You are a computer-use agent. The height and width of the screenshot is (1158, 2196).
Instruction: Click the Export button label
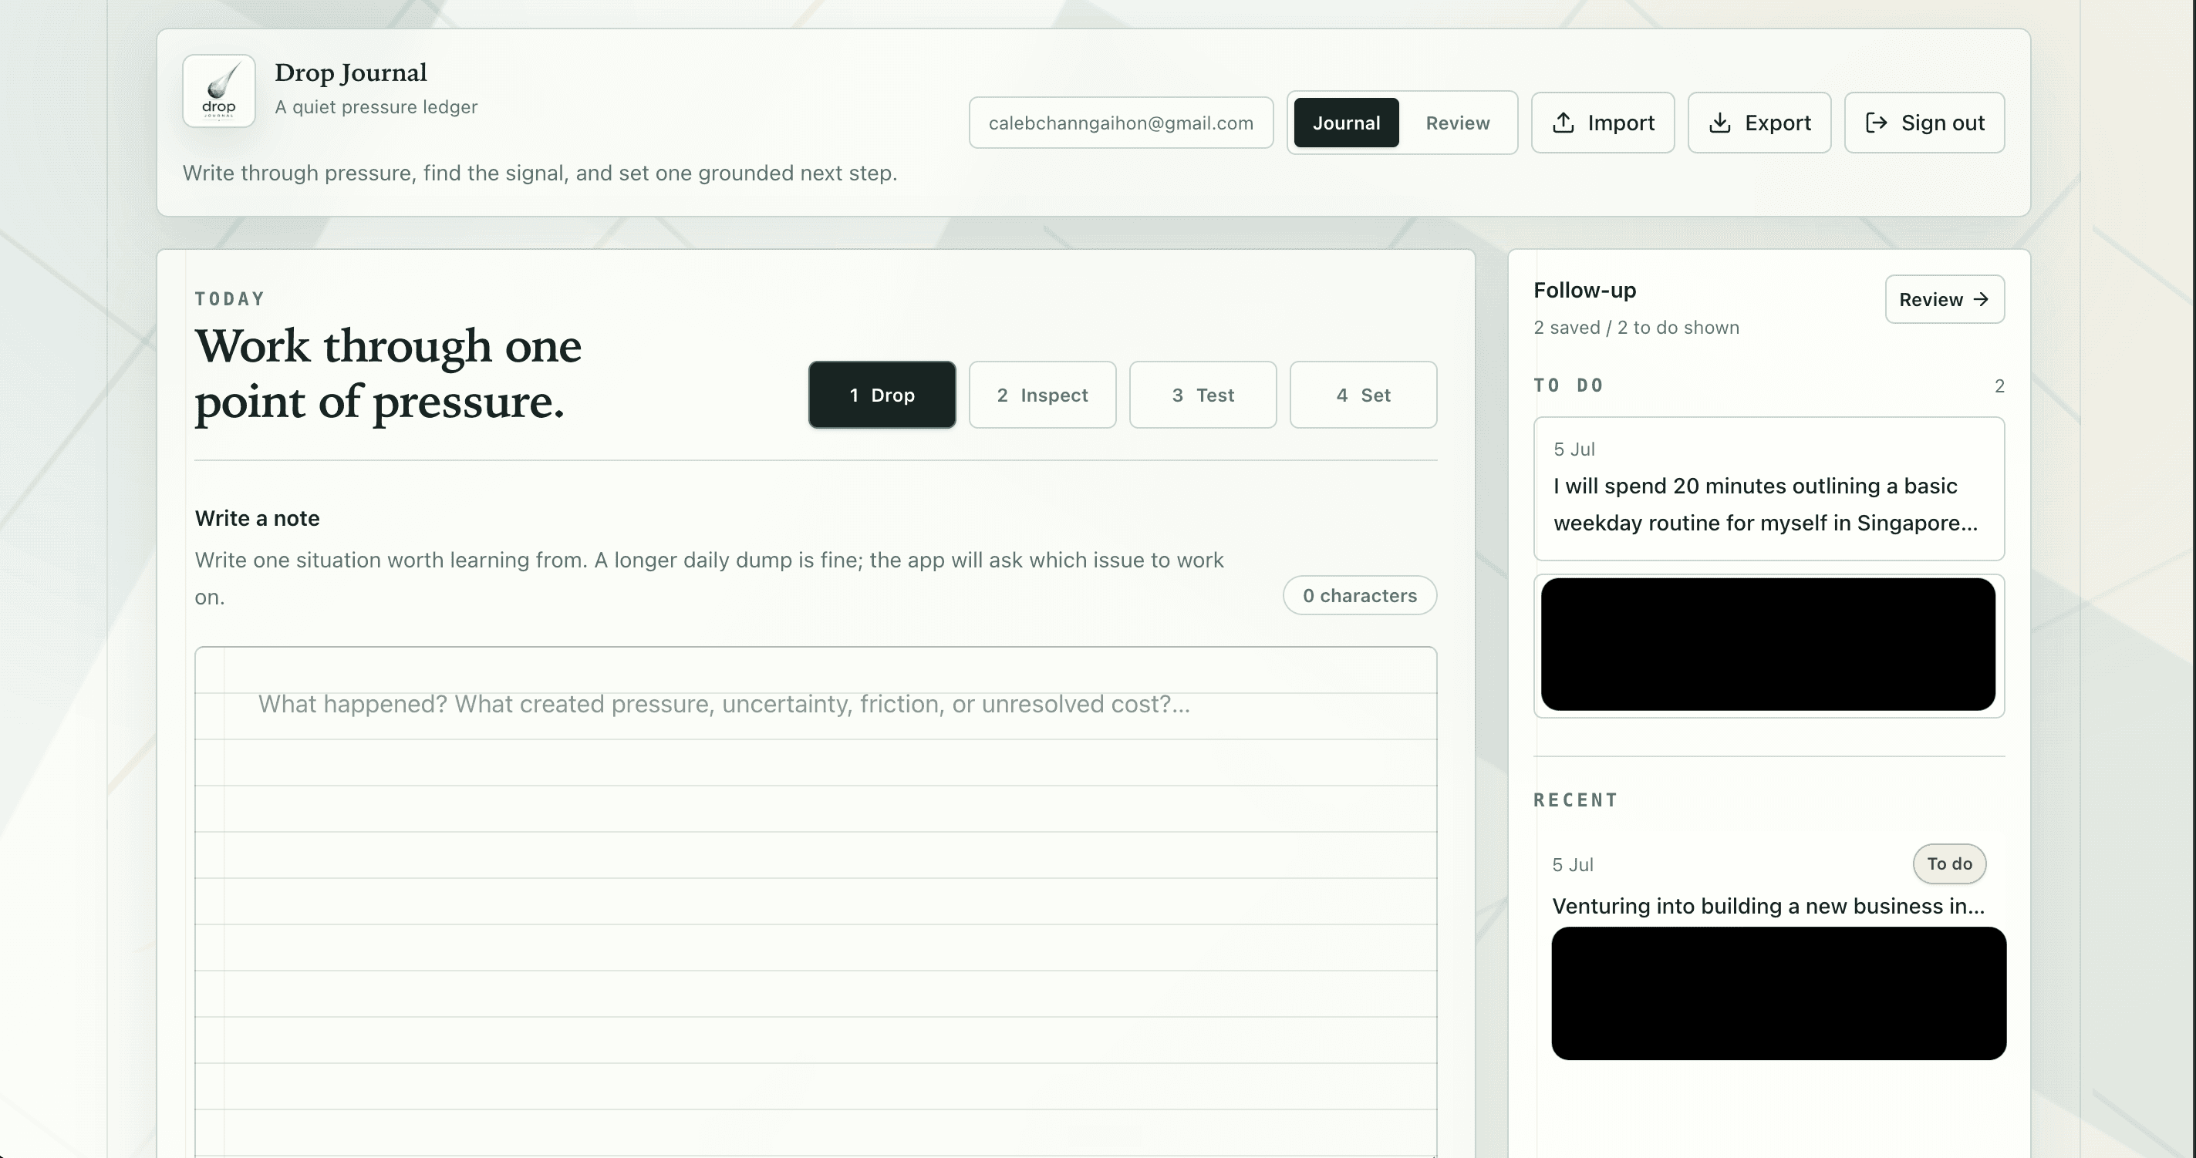[1777, 123]
